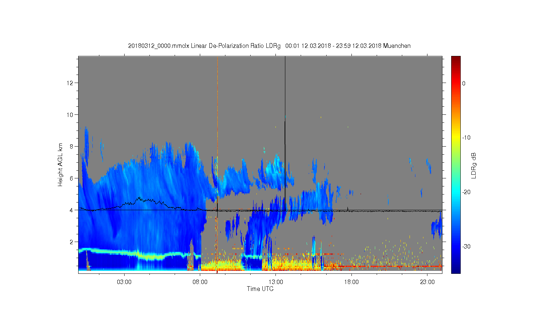Click the colorbar value -20
Image resolution: width=548 pixels, height=329 pixels.
466,192
